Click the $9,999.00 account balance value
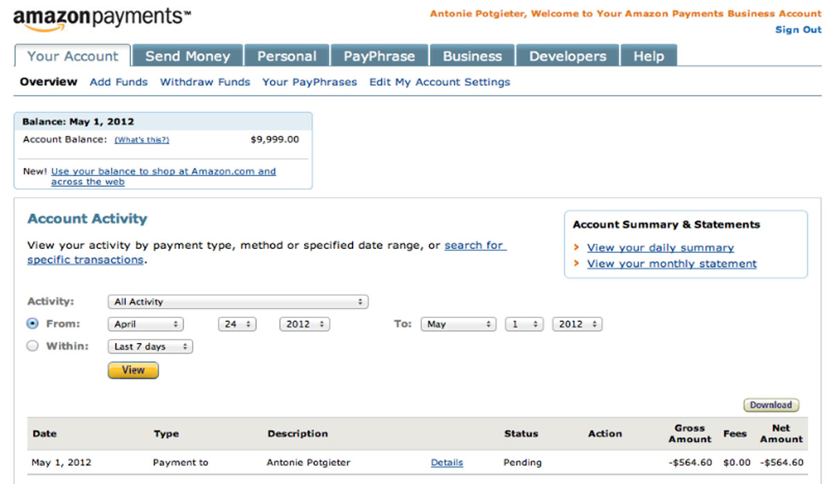831x484 pixels. click(x=275, y=140)
